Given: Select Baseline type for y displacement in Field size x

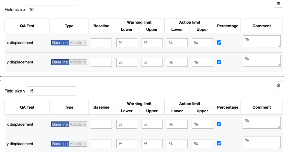Looking at the screenshot, I should tap(60, 62).
